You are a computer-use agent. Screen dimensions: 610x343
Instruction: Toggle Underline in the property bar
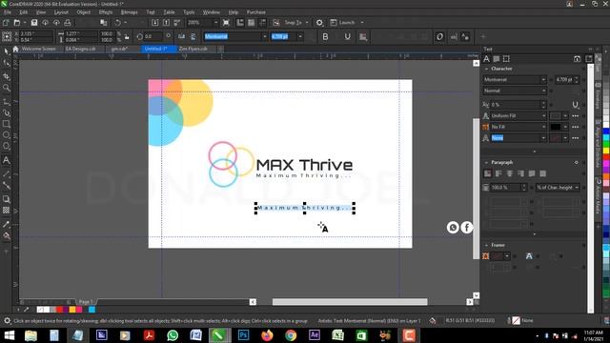tap(347, 36)
